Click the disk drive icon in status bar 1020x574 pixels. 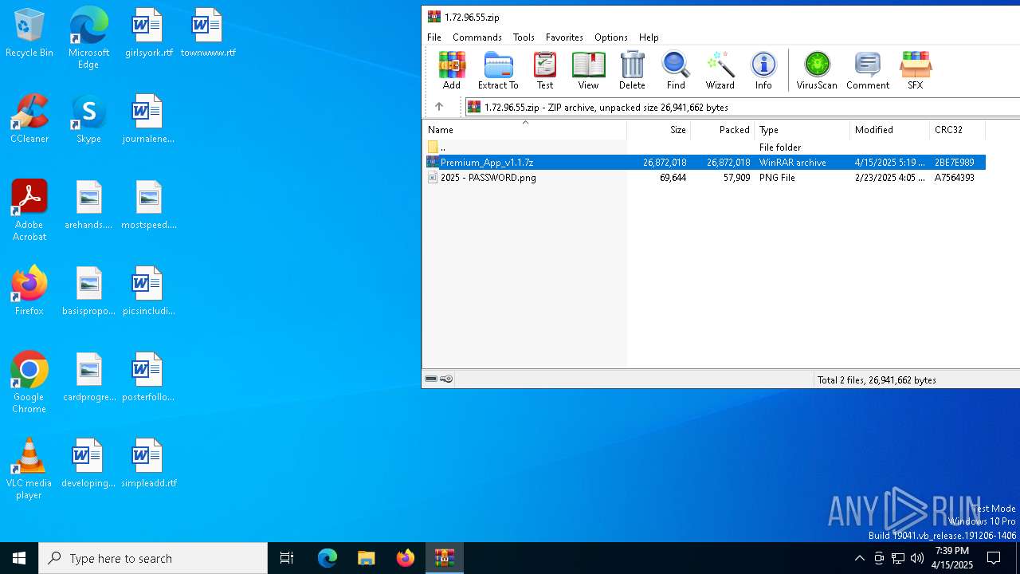(x=431, y=379)
